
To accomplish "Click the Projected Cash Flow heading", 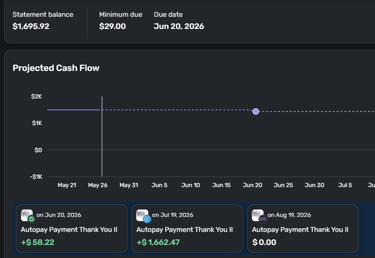I will tap(56, 68).
